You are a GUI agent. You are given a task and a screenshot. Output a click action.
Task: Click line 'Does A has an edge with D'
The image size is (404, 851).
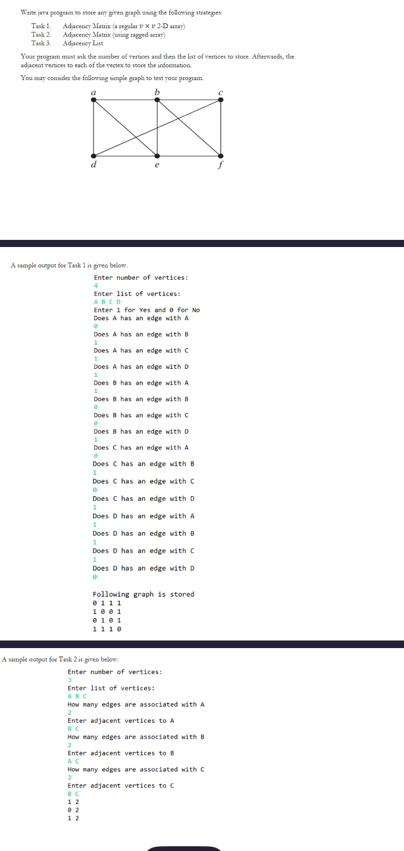141,366
